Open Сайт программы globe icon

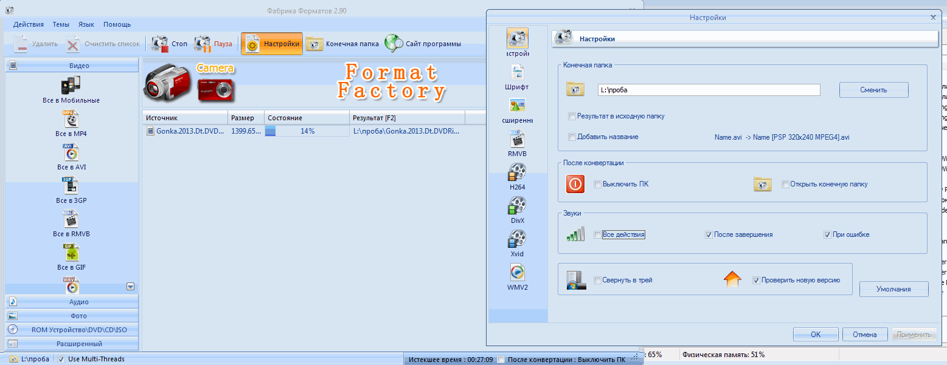click(394, 44)
